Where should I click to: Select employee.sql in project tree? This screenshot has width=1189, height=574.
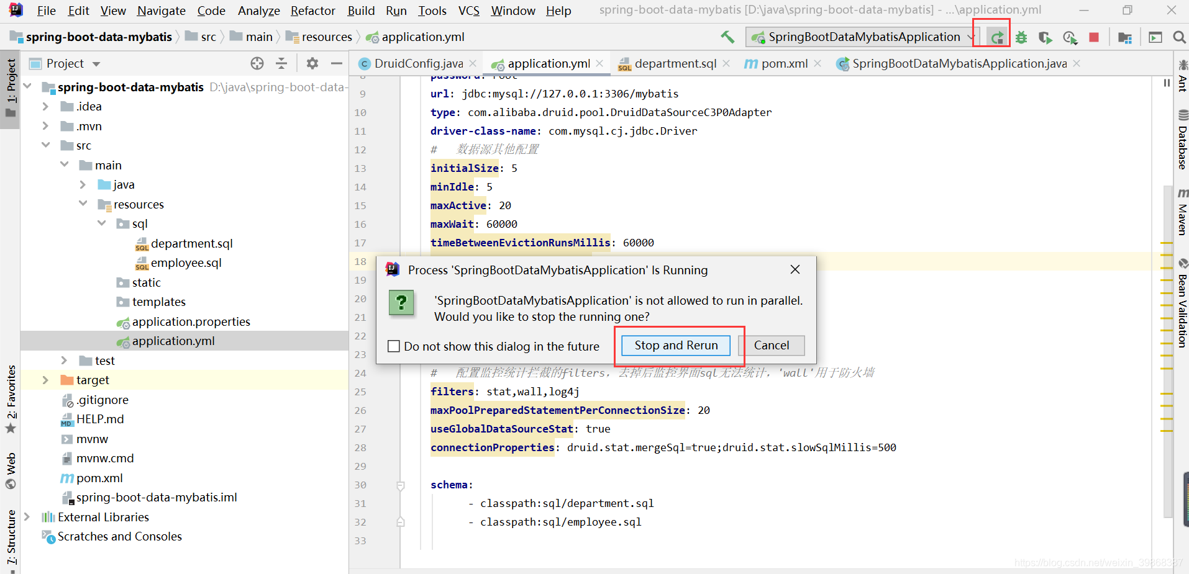[x=186, y=262]
